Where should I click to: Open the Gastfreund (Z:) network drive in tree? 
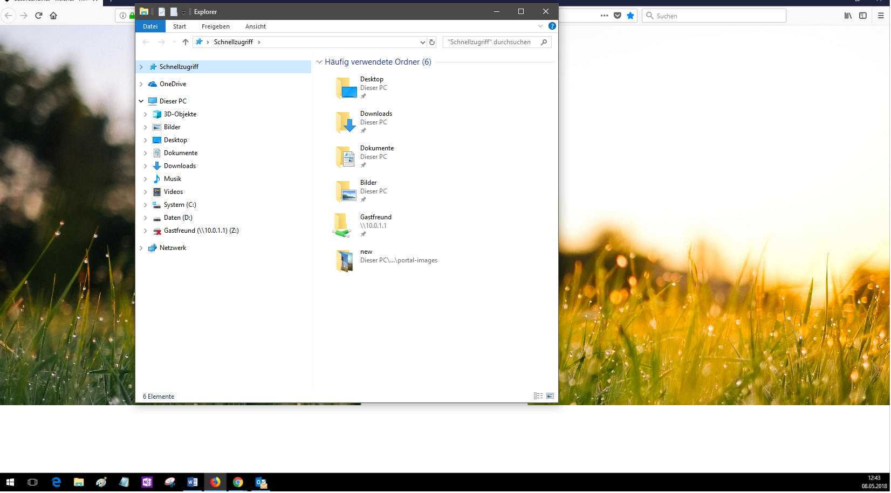(x=201, y=231)
